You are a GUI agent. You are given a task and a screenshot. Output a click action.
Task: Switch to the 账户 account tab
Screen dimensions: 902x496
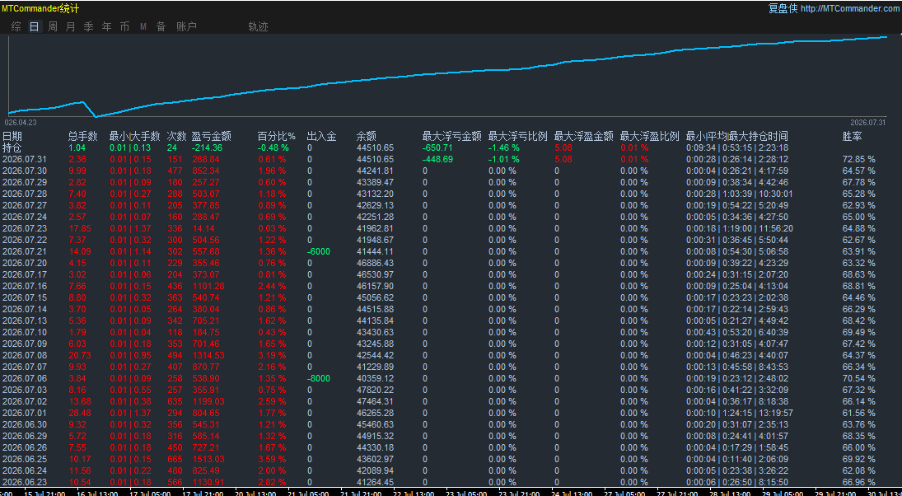[186, 26]
